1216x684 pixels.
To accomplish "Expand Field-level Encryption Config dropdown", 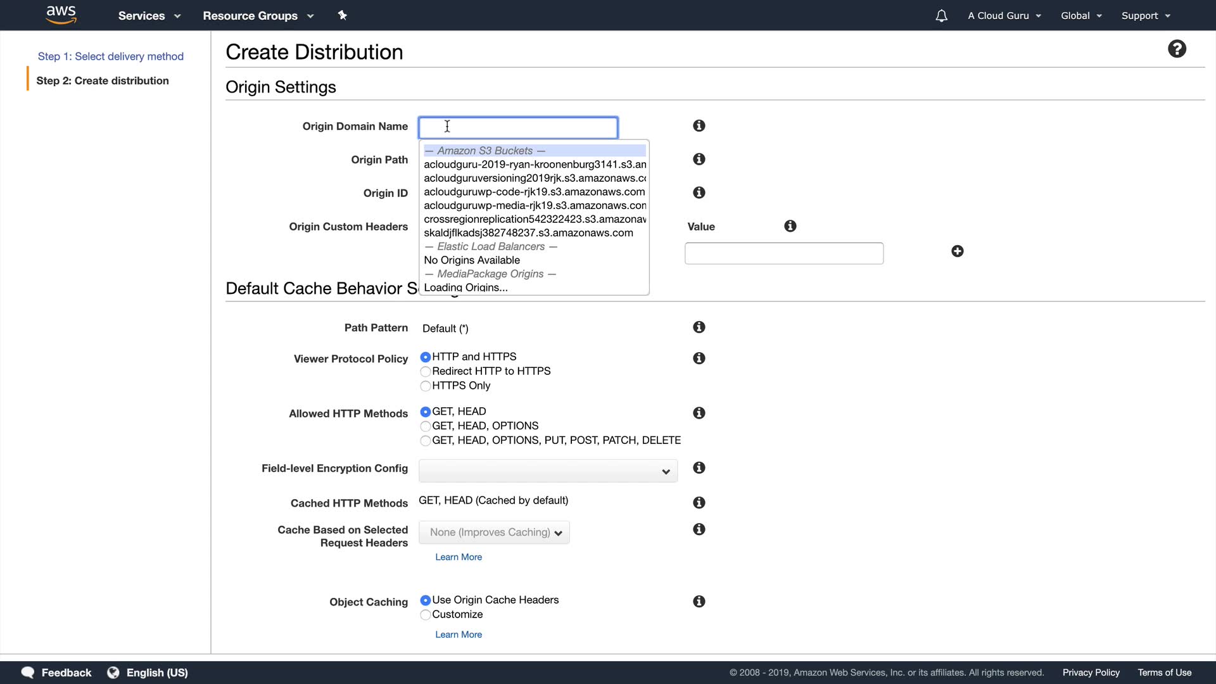I will [x=548, y=471].
